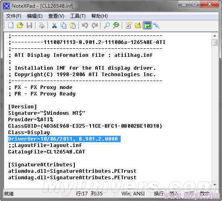Open the 工具(T) menu
222x201 pixels.
[78, 16]
